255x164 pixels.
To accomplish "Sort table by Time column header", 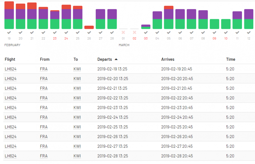I will [231, 60].
